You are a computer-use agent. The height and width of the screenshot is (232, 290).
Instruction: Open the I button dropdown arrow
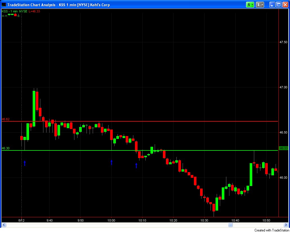pos(262,5)
